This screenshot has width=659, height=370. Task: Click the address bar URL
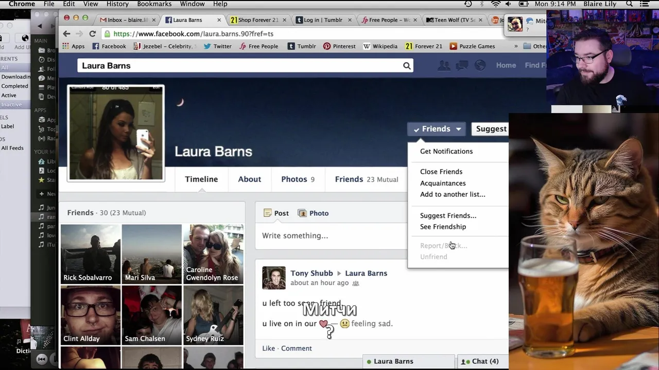tap(193, 34)
